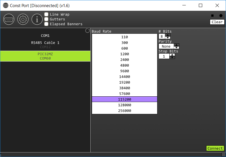226x157 pixels.
Task: Change Parity with the down arrow
Action: (x=176, y=48)
